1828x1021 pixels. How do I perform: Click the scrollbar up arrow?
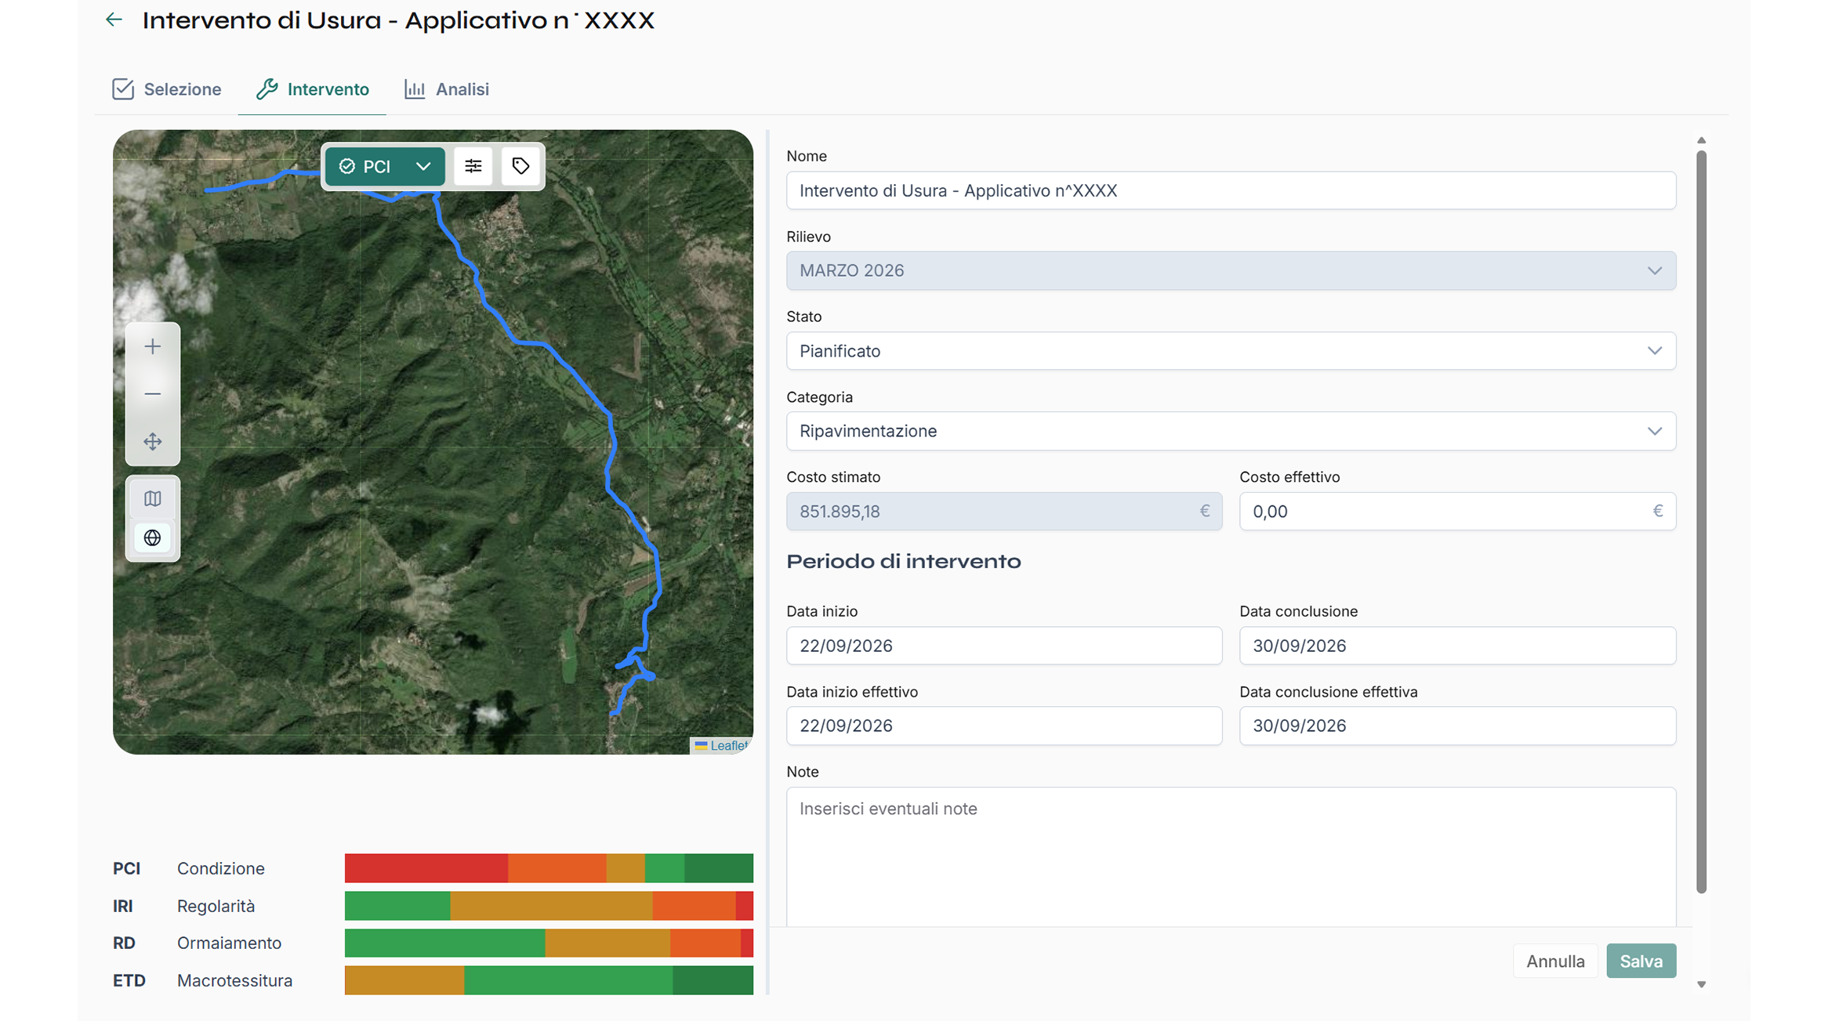1701,140
